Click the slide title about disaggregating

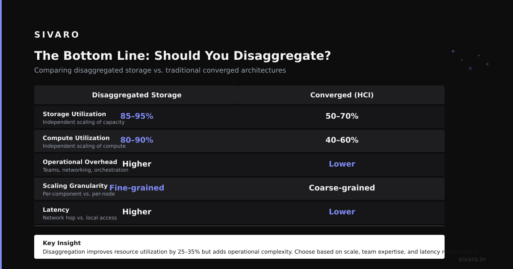point(183,56)
